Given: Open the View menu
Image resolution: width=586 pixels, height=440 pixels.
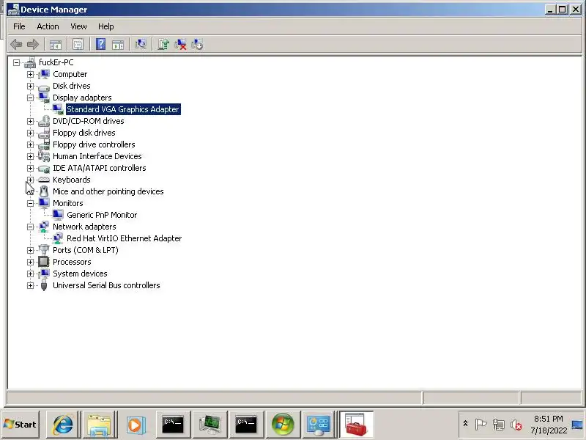Looking at the screenshot, I should tap(78, 26).
